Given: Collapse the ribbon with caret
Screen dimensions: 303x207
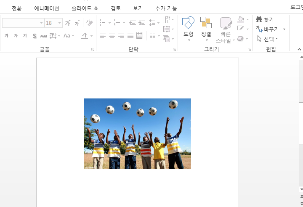Looking at the screenshot, I should coord(299,49).
